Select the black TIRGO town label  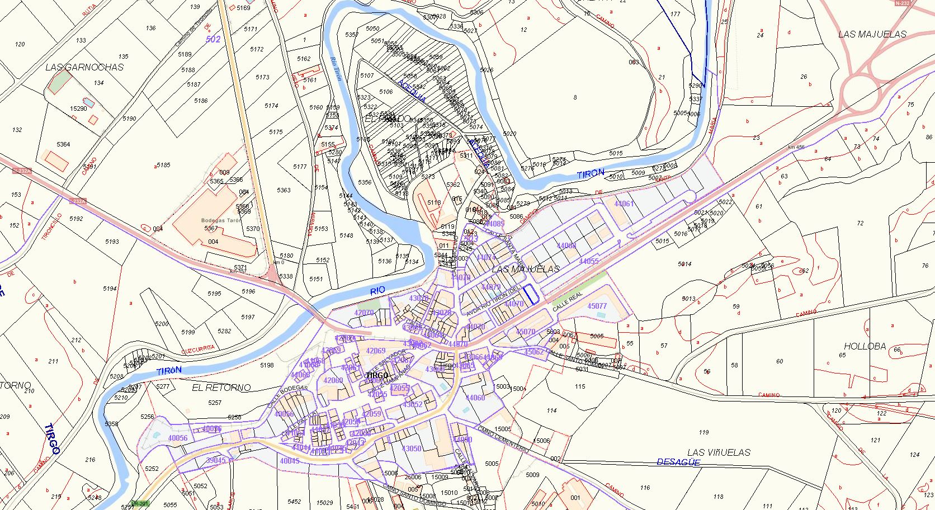coord(376,375)
